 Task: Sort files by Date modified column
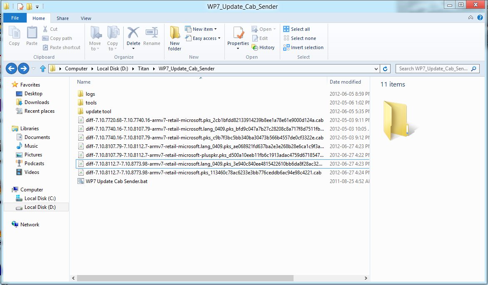(345, 82)
